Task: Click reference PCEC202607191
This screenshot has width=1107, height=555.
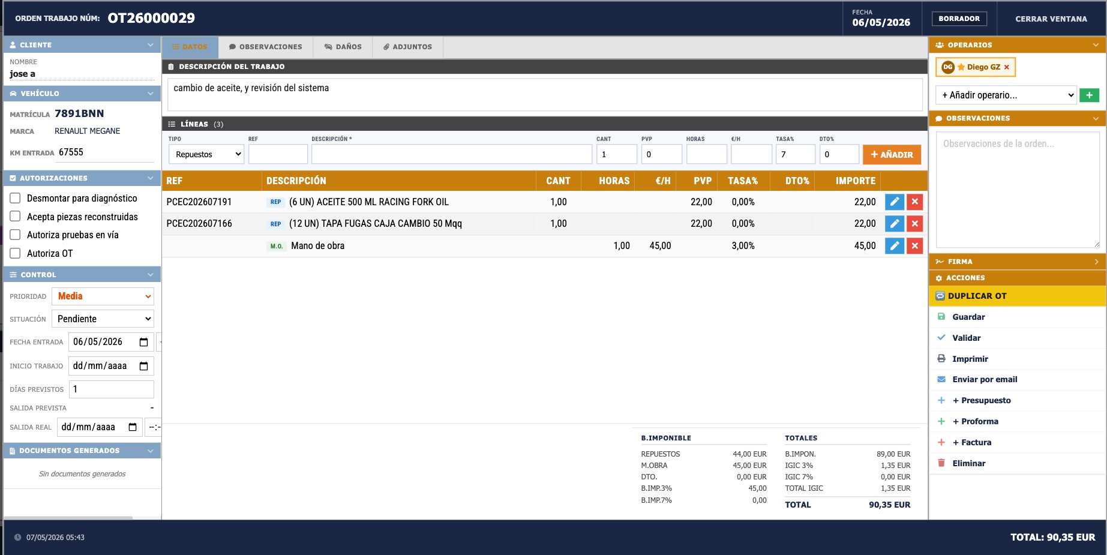Action: [199, 202]
